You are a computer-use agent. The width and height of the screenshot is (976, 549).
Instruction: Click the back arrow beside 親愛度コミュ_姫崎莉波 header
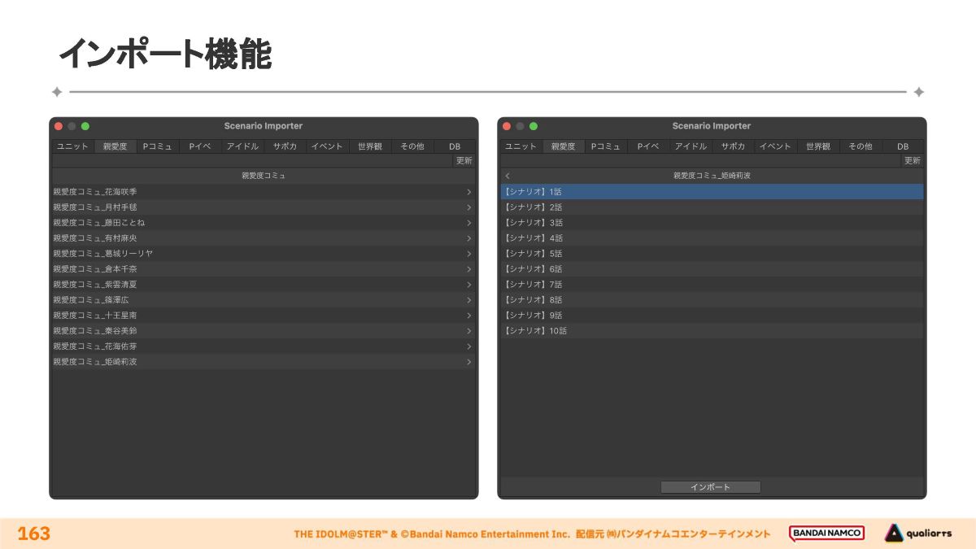point(508,176)
